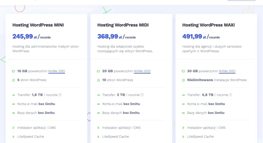Screen dimensions: 263x143
Task: Click the icon beside Nielimitowane instalacje WordPress
Action: pyautogui.click(x=183, y=80)
